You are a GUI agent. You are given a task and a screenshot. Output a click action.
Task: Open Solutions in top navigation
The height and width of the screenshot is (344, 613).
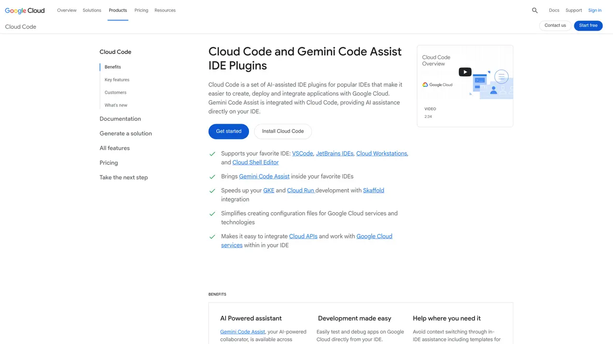[x=92, y=10]
